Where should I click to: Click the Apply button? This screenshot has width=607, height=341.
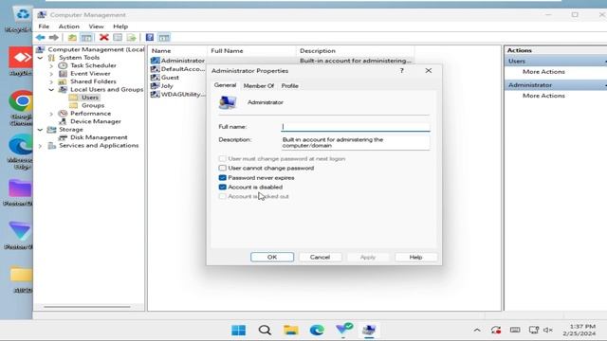tap(368, 257)
